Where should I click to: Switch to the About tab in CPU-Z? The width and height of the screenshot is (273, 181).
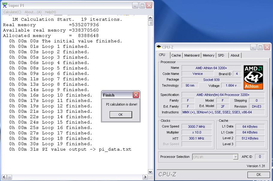click(x=235, y=55)
